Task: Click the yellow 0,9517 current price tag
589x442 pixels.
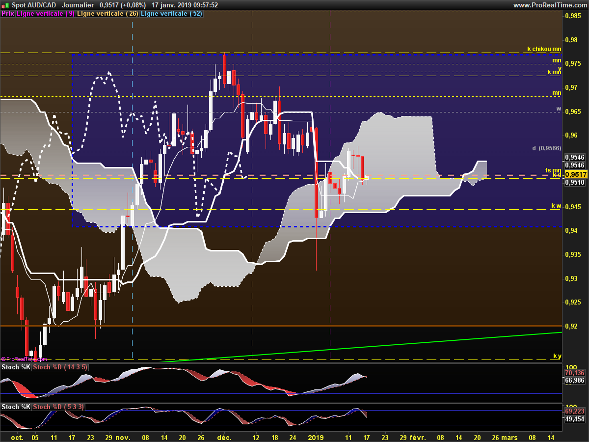Action: (x=576, y=174)
